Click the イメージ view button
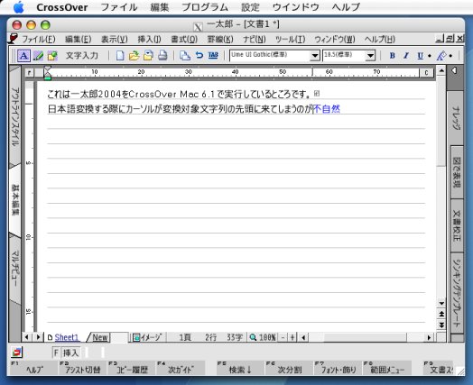 click(x=147, y=337)
